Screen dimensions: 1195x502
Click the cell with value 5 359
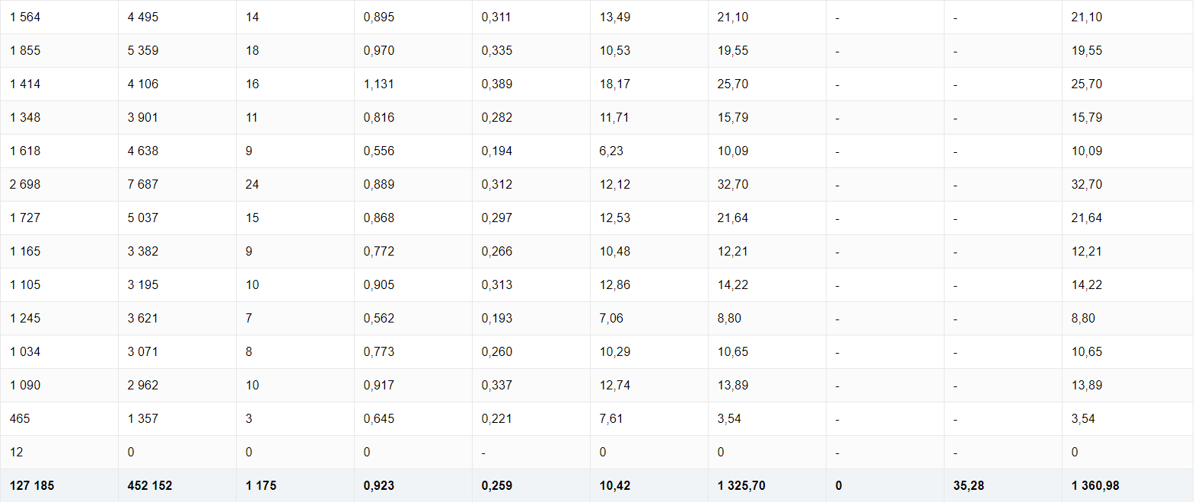pyautogui.click(x=177, y=50)
